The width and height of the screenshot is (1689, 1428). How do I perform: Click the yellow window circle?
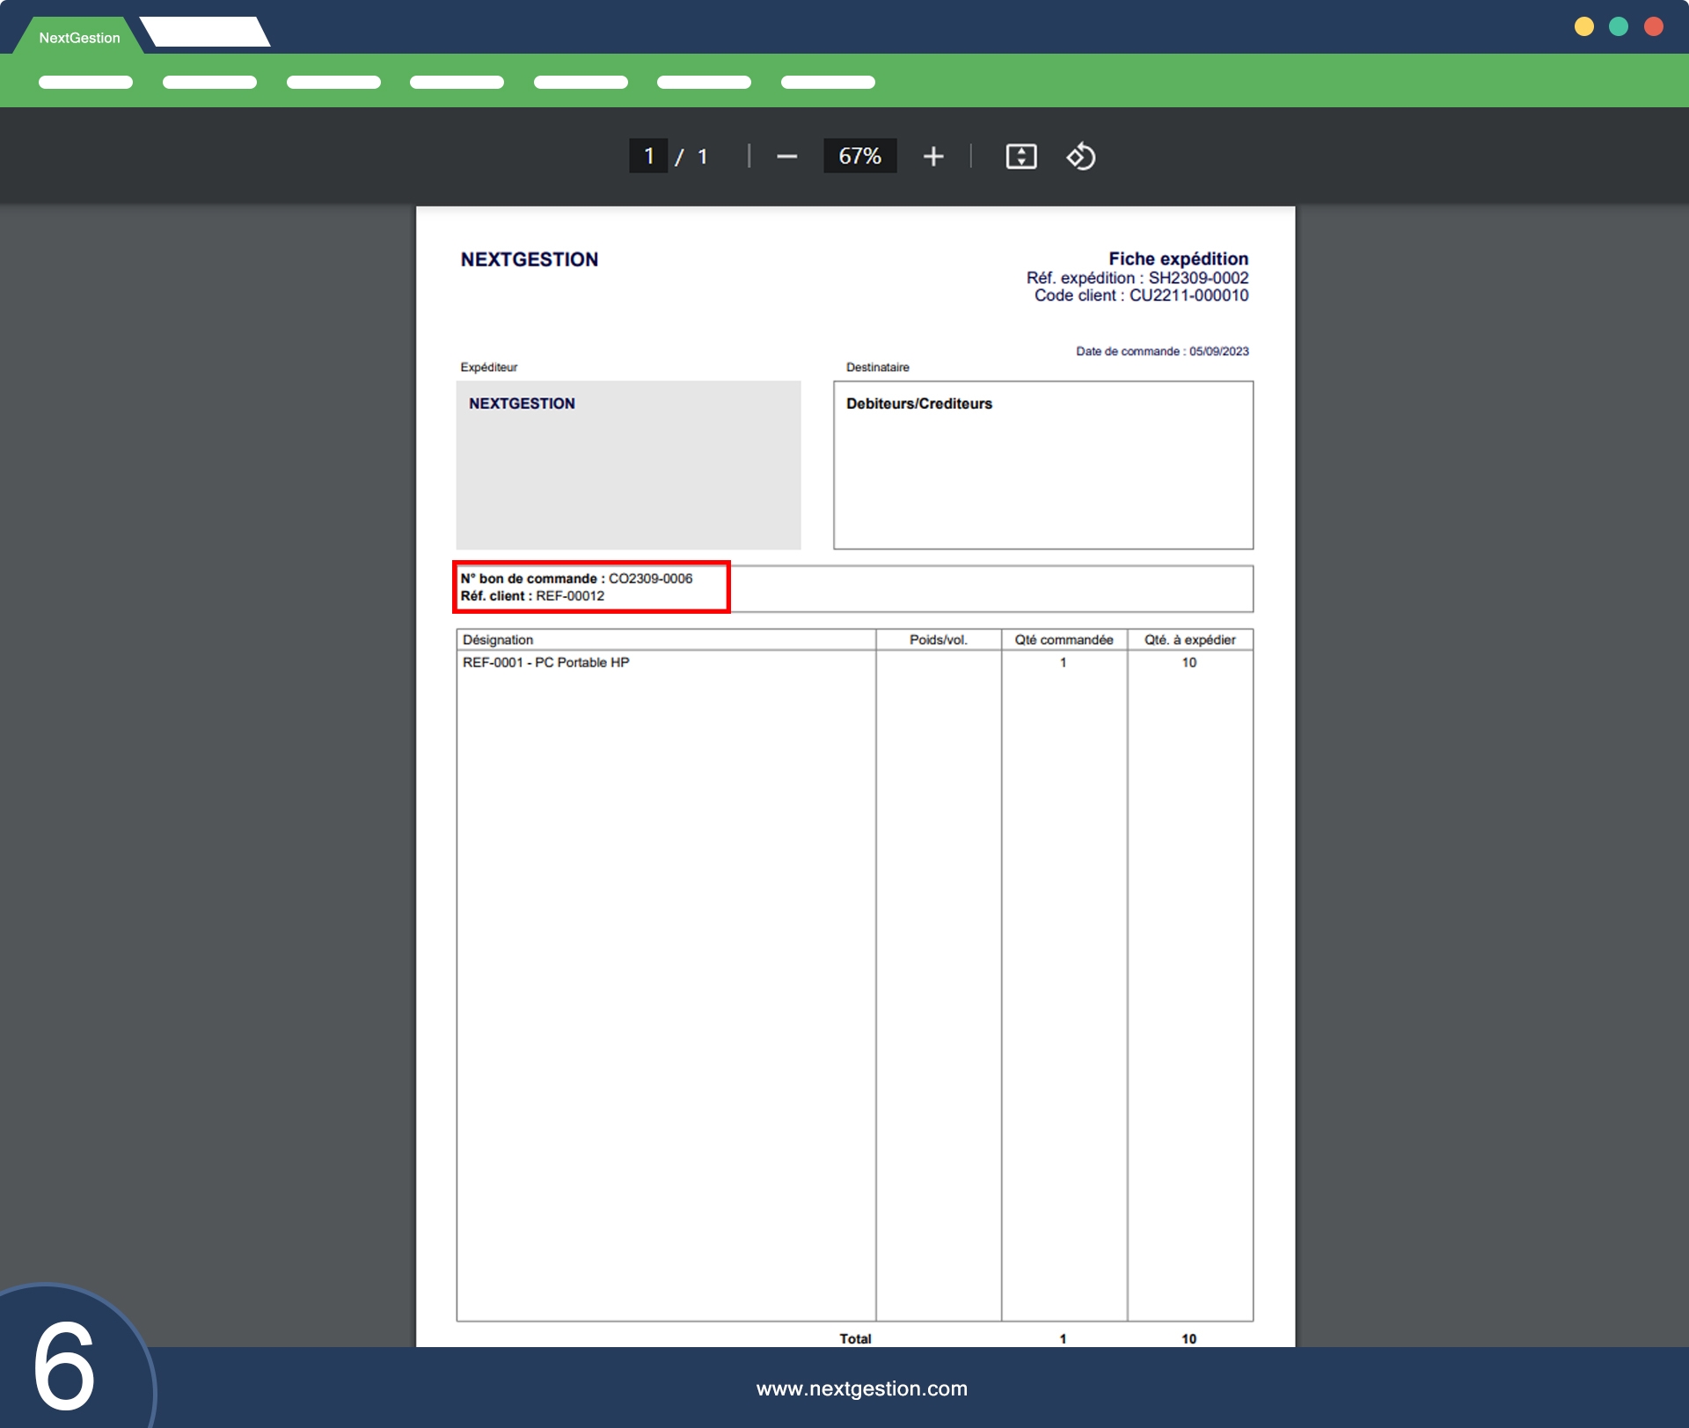click(x=1583, y=26)
